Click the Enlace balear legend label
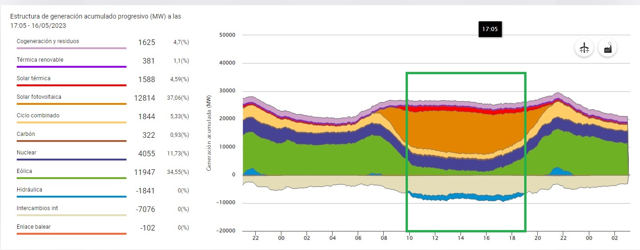The height and width of the screenshot is (250, 640). point(33,227)
